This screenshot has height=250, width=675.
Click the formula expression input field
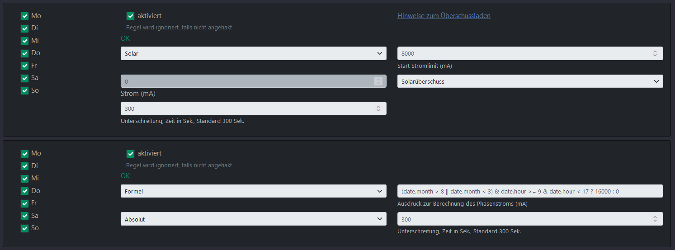530,191
